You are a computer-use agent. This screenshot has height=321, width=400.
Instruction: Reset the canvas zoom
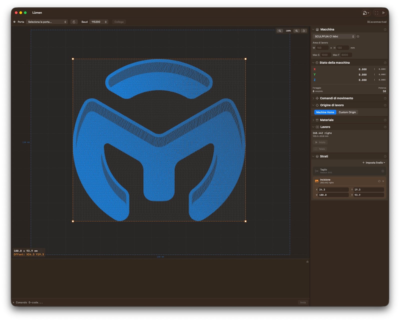(304, 31)
